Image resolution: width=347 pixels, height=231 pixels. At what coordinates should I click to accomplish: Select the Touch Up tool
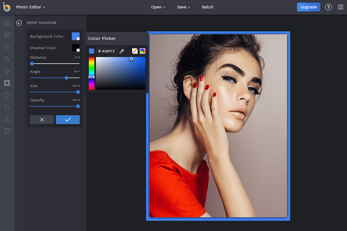[7, 47]
